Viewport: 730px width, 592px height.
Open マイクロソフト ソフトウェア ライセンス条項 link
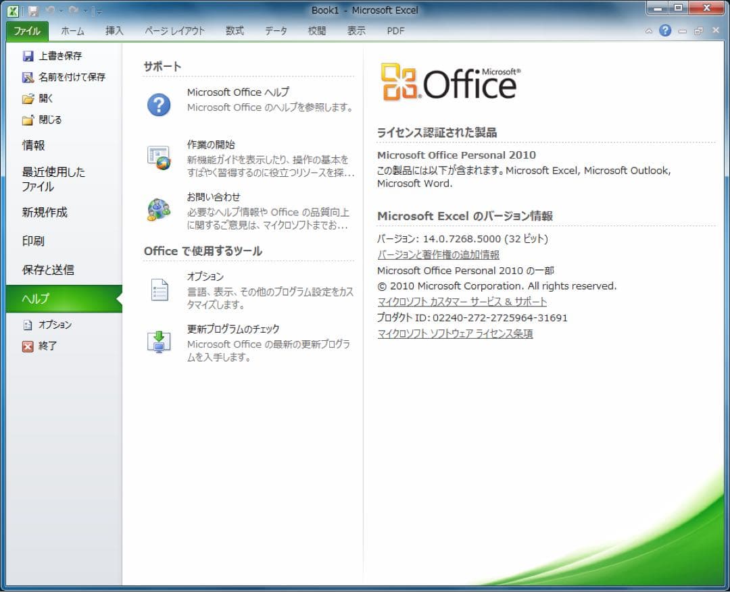click(455, 334)
